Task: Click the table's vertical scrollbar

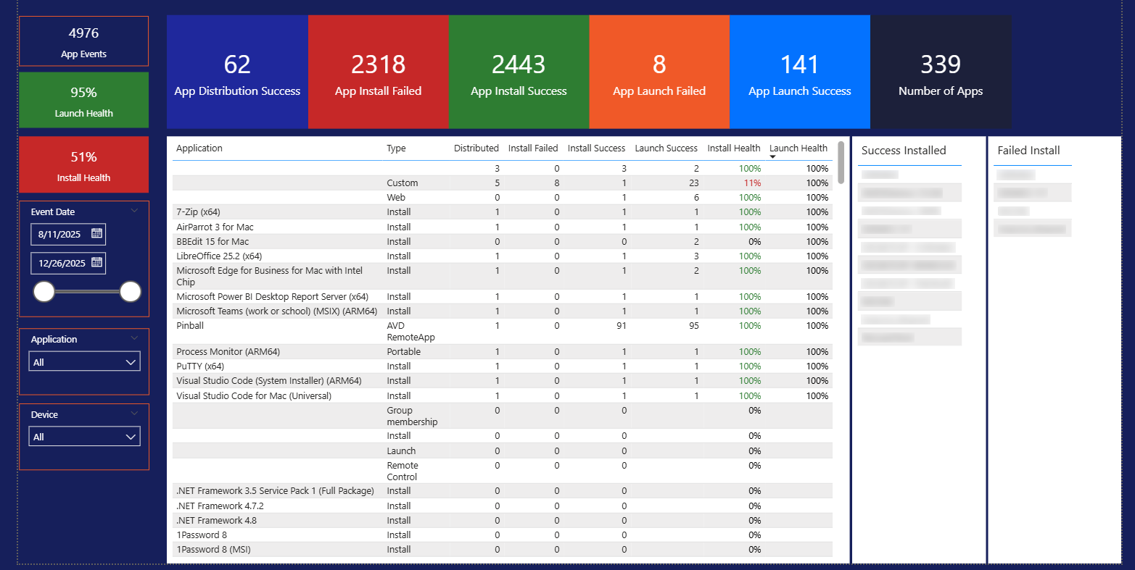Action: coord(841,162)
